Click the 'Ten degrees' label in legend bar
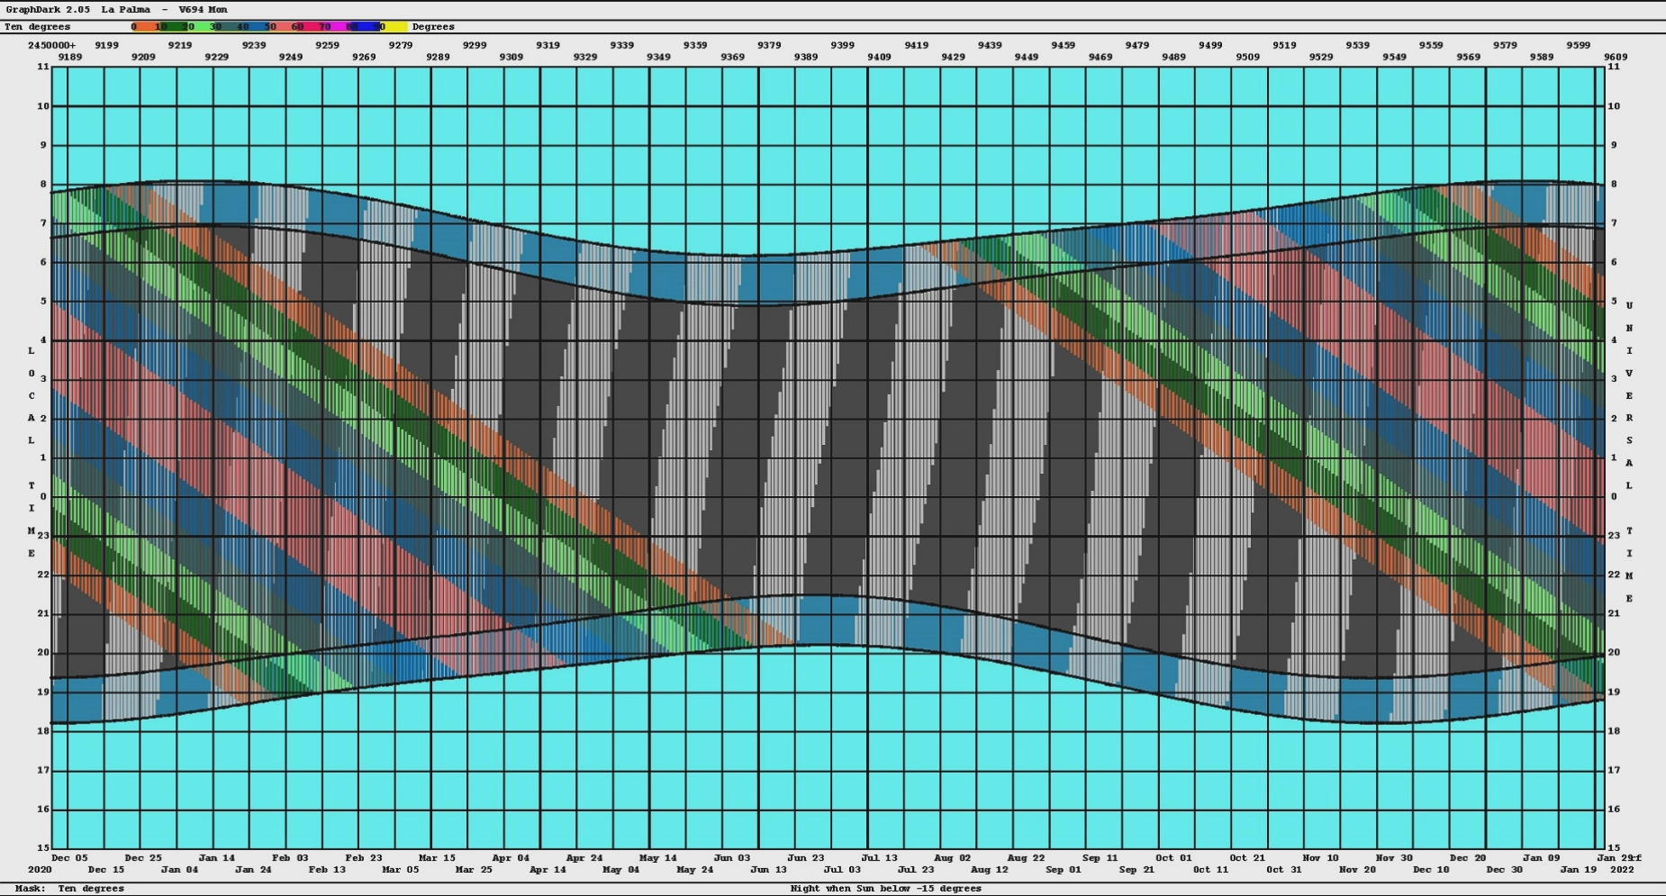Viewport: 1666px width, 896px height. coord(37,27)
